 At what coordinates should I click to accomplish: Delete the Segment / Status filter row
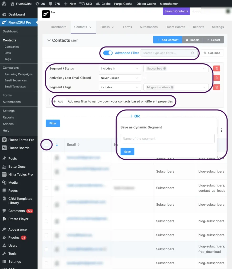(x=216, y=69)
